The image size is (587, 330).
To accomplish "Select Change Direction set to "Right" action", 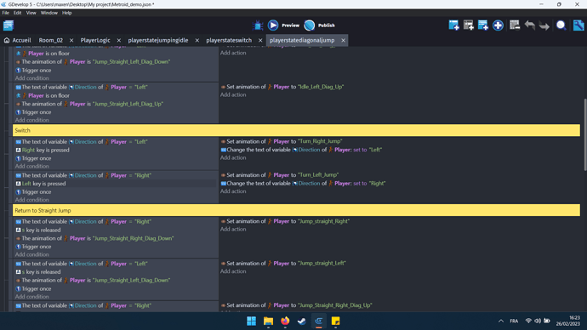I will 303,184.
